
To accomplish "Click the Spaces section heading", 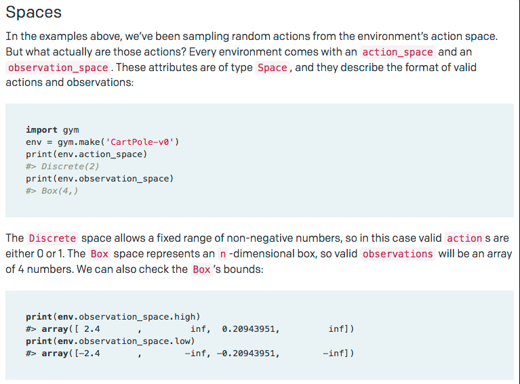I will click(x=33, y=12).
